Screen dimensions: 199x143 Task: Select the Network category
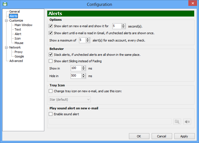point(15,47)
